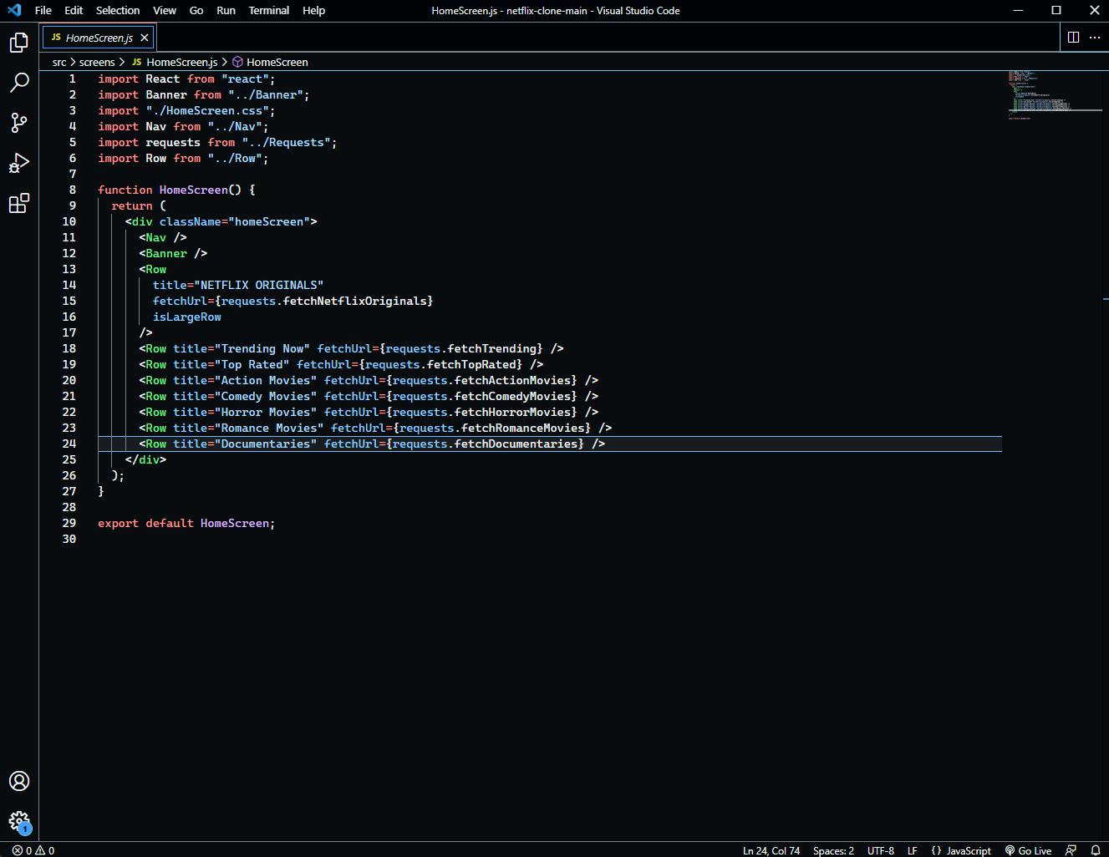Click the HomeScreen symbol breadcrumb

click(270, 62)
